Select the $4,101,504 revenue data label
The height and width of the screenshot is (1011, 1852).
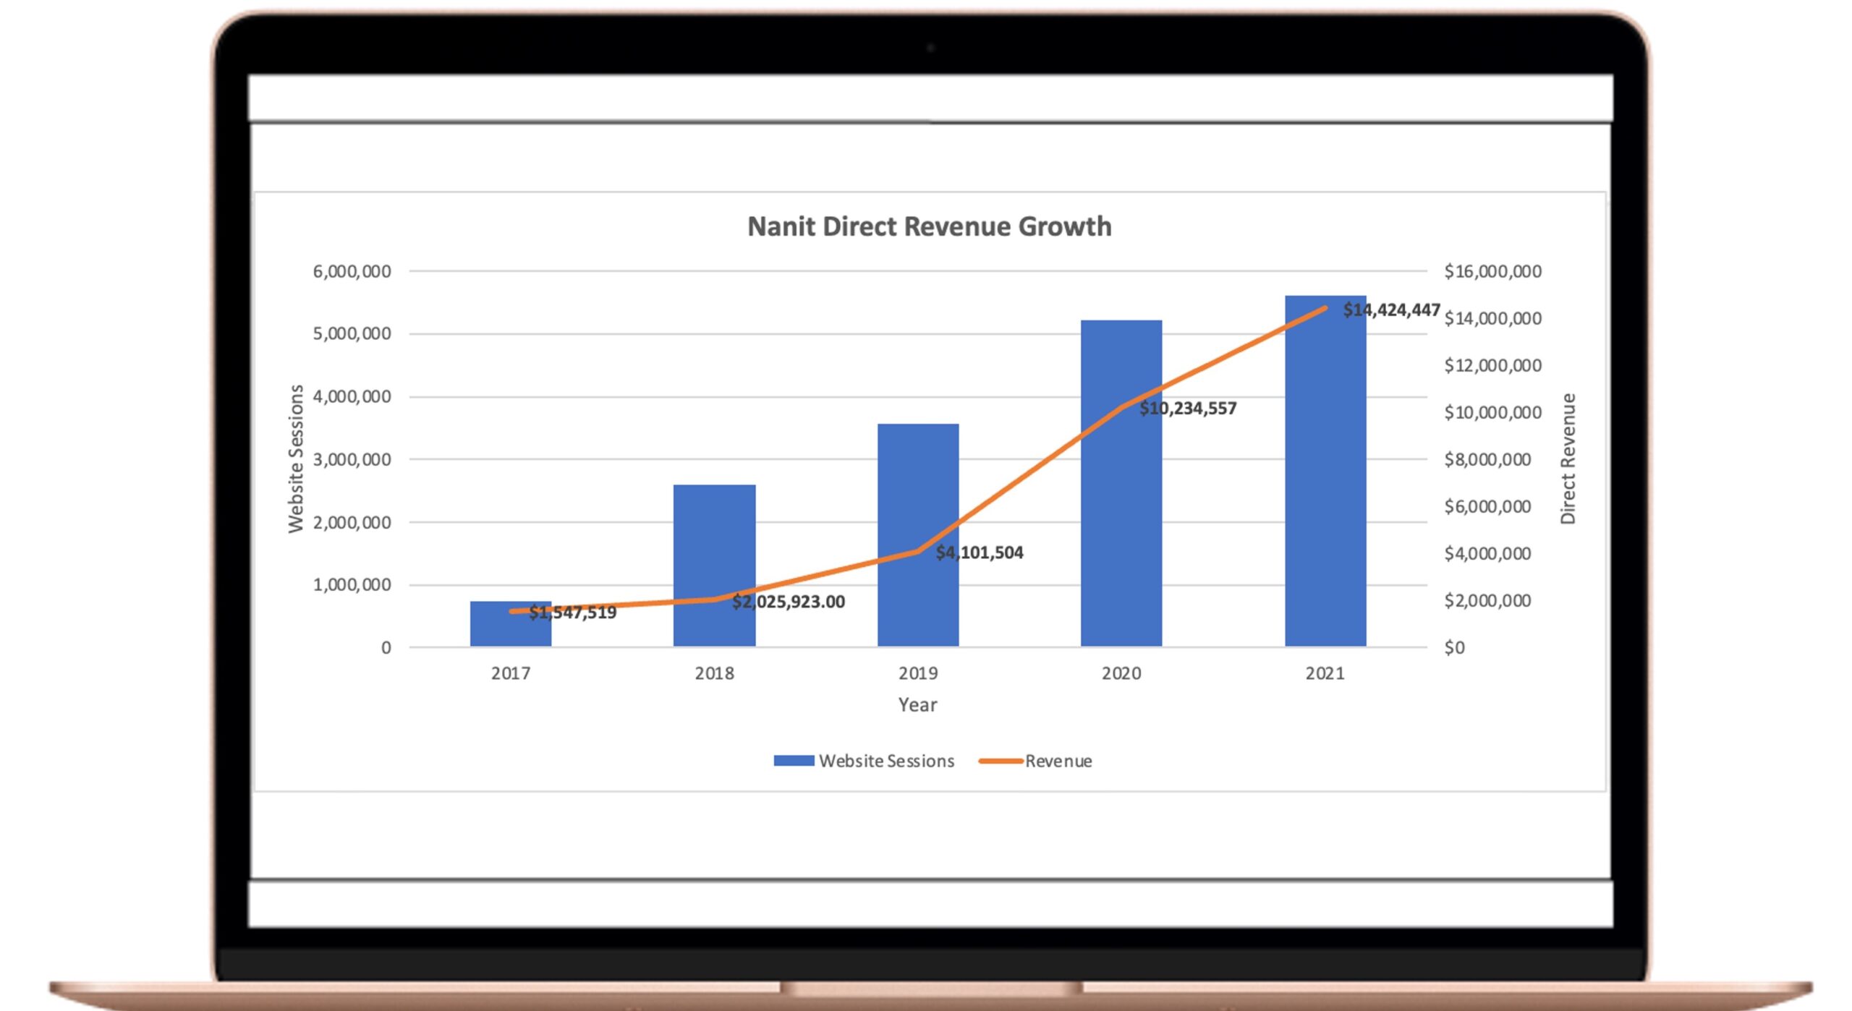(980, 553)
